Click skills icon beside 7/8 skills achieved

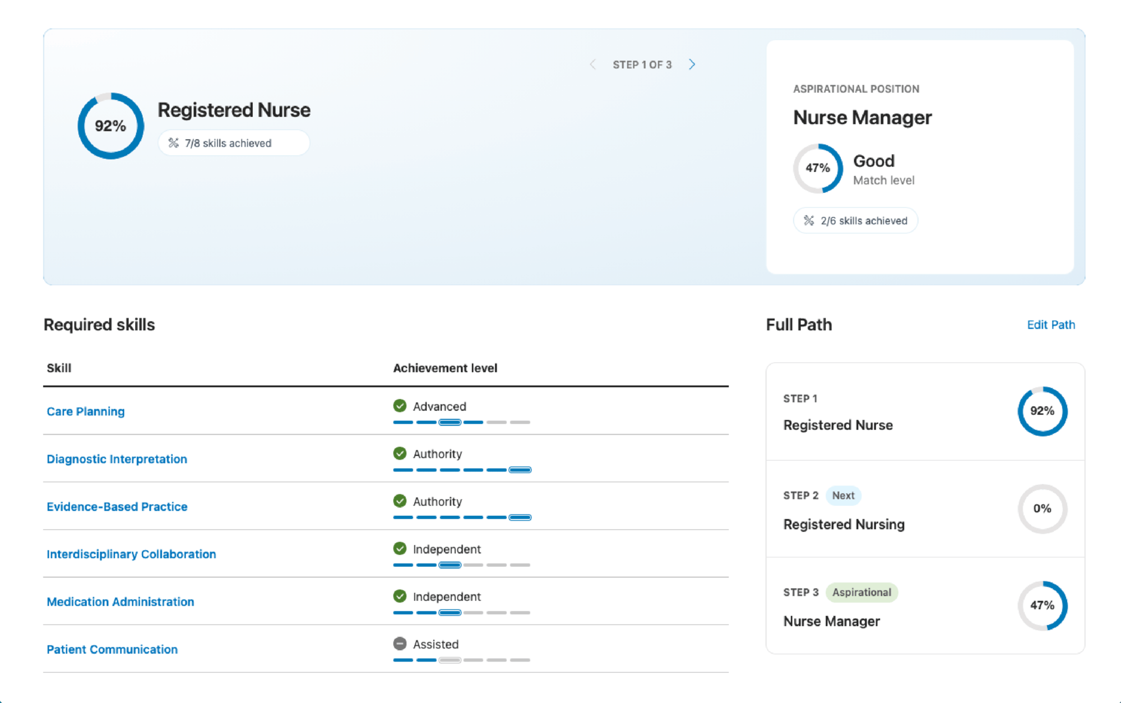pos(174,143)
